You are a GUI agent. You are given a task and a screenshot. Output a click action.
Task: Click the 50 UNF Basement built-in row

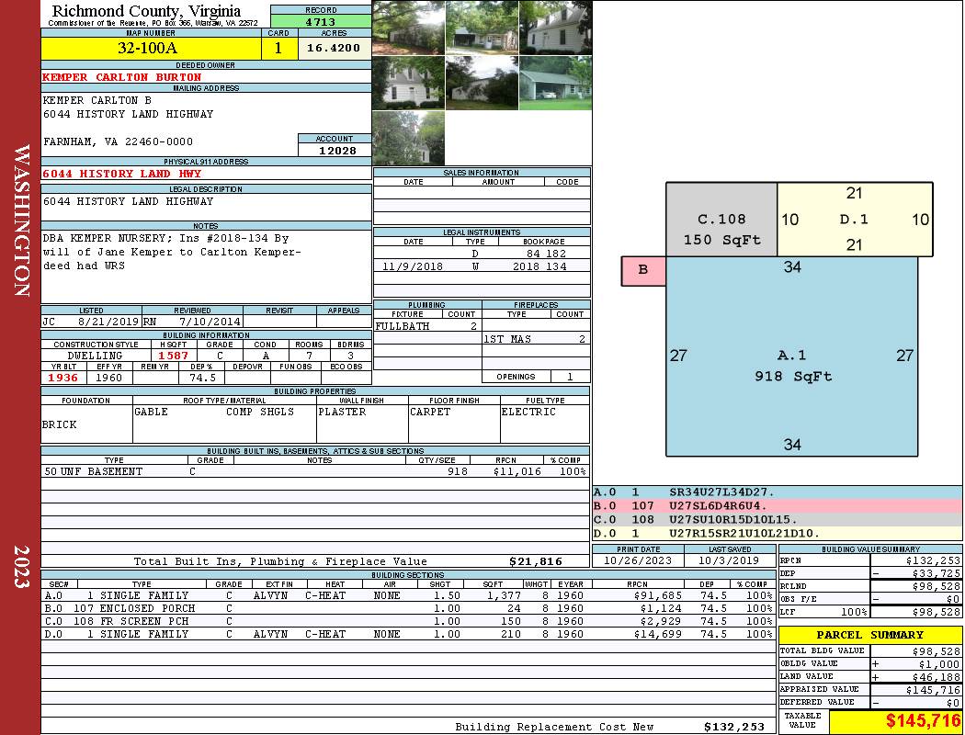[314, 471]
